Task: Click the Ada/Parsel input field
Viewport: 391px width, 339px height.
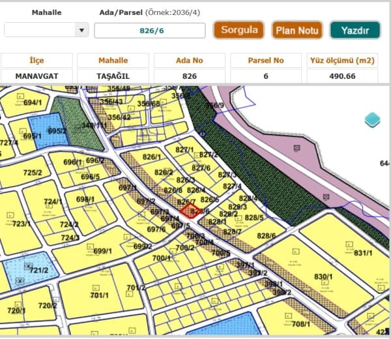Action: pos(150,31)
